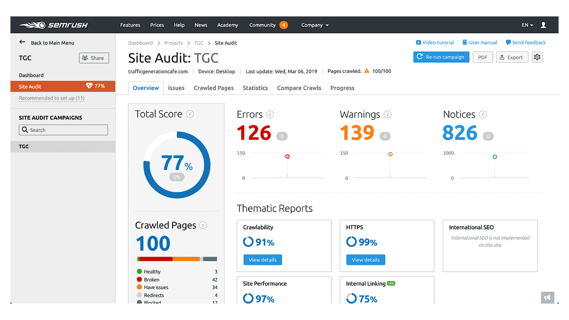Image resolution: width=569 pixels, height=320 pixels.
Task: Click the warning triangle beside Pages crawled
Action: [366, 71]
